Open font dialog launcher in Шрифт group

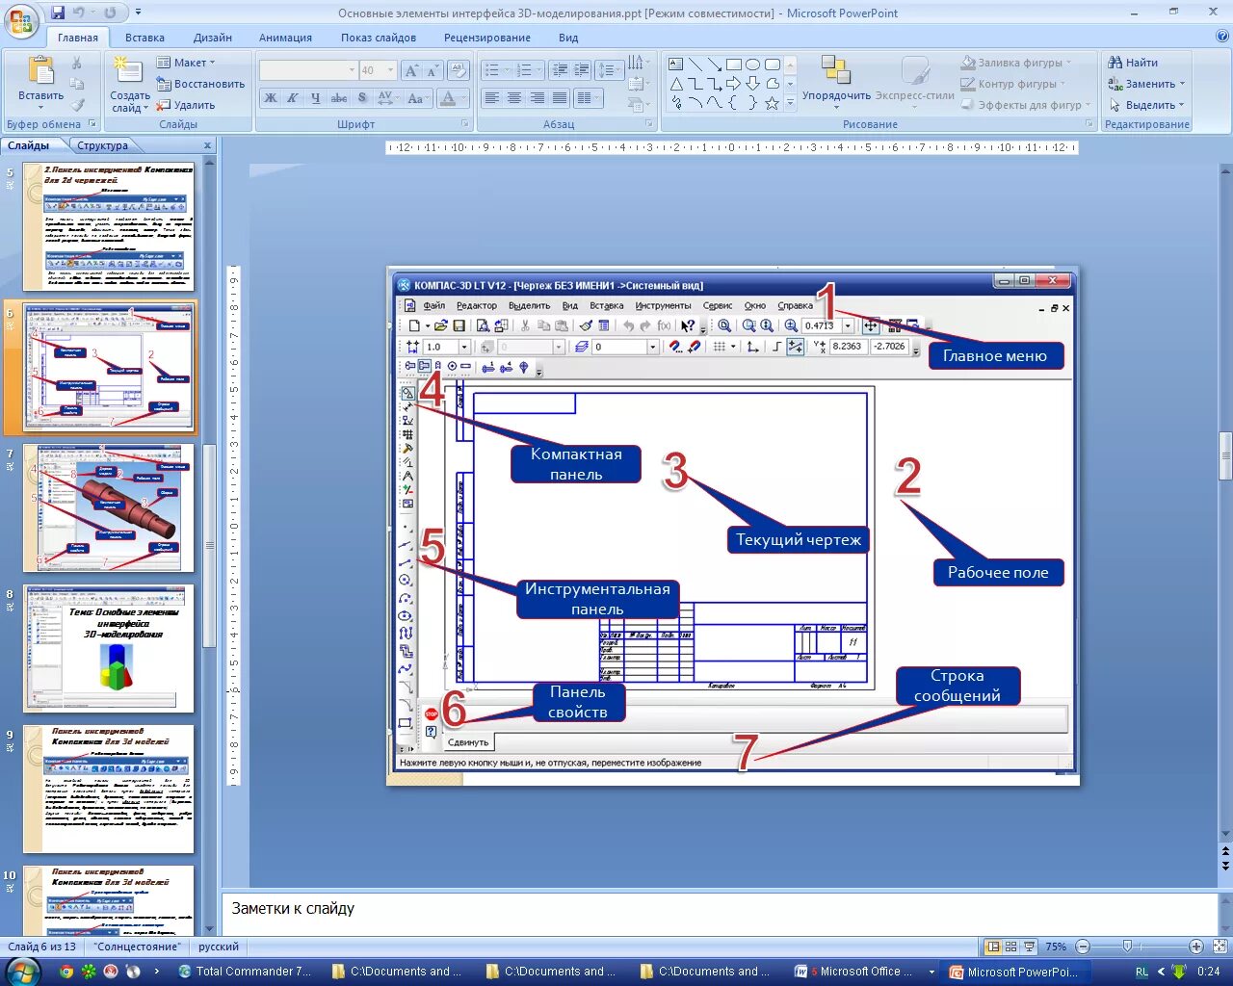point(465,124)
